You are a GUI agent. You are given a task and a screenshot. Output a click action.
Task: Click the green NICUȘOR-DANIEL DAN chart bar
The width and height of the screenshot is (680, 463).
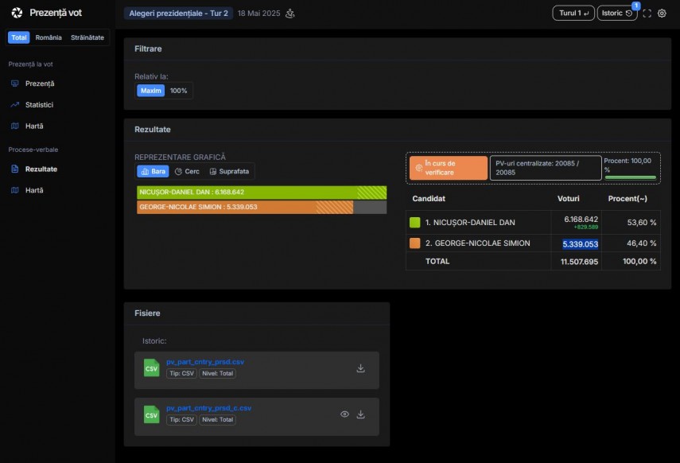click(x=262, y=193)
